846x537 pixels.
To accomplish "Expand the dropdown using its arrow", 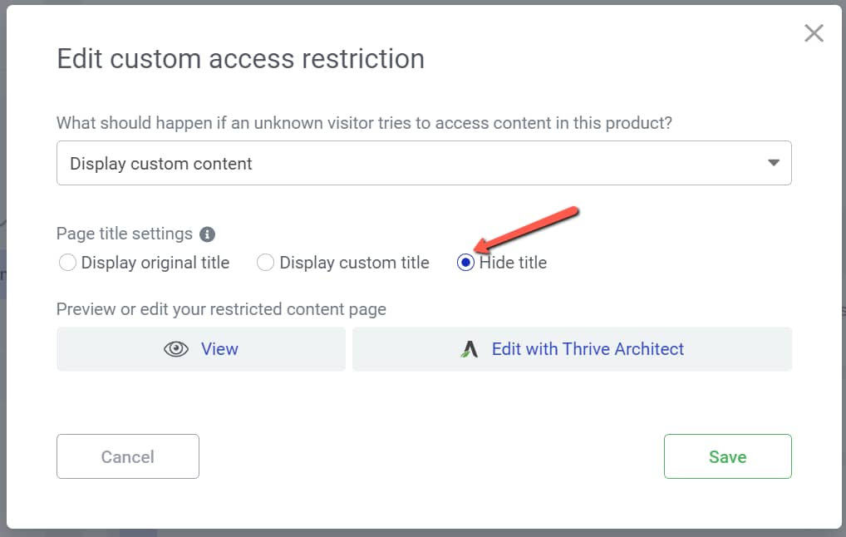I will click(773, 163).
